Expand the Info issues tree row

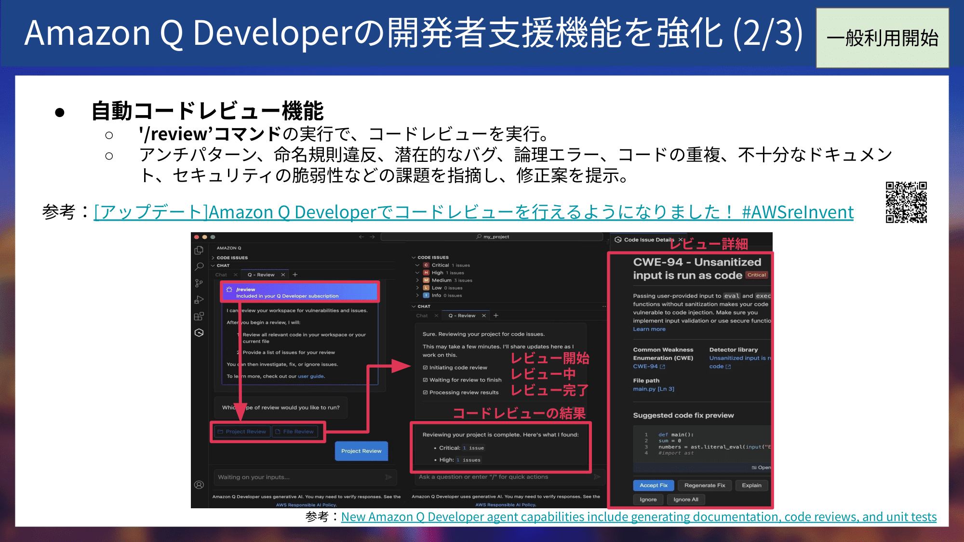(417, 295)
